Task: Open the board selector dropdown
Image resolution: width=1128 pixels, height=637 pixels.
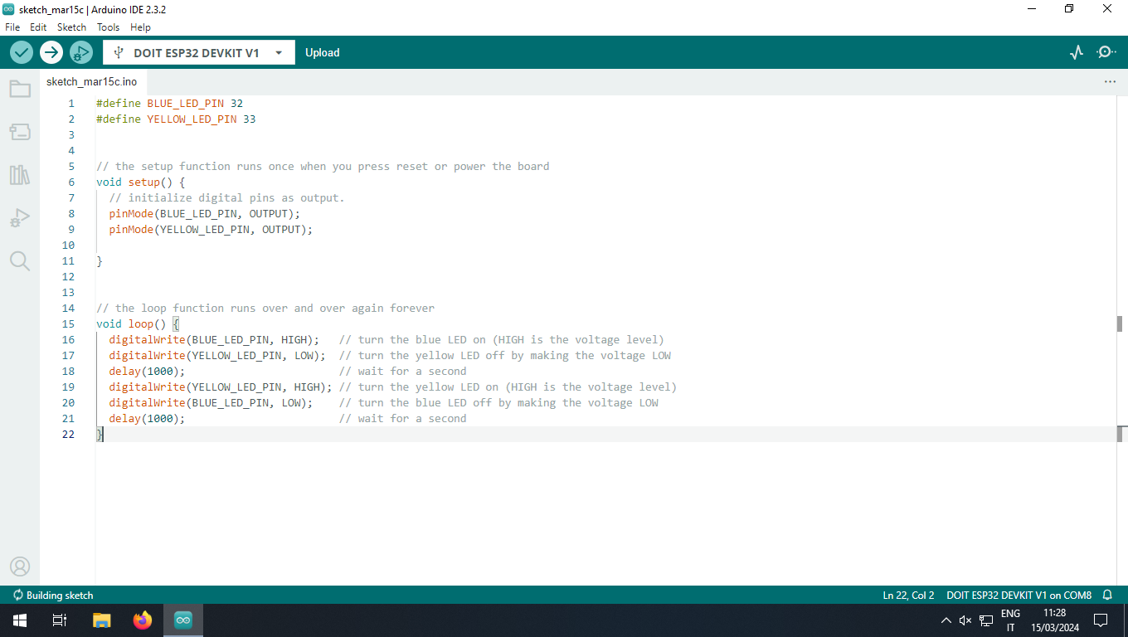Action: point(198,52)
